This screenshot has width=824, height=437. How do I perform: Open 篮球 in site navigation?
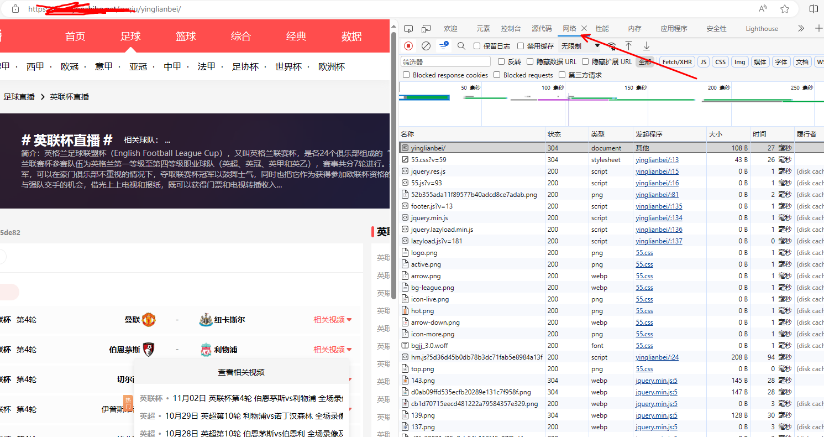click(186, 37)
